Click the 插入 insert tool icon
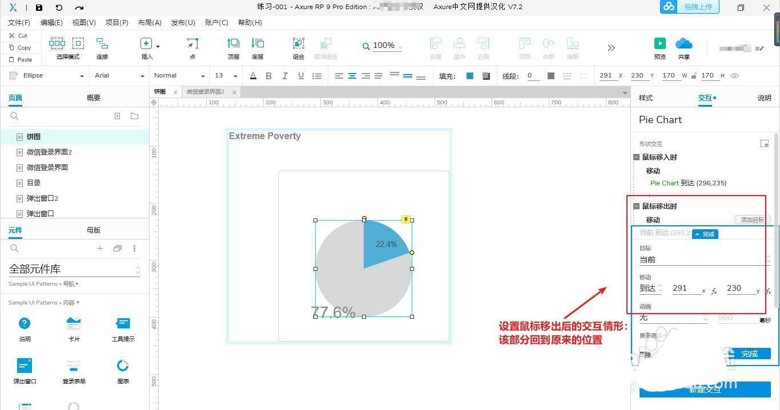The image size is (780, 410). click(146, 44)
